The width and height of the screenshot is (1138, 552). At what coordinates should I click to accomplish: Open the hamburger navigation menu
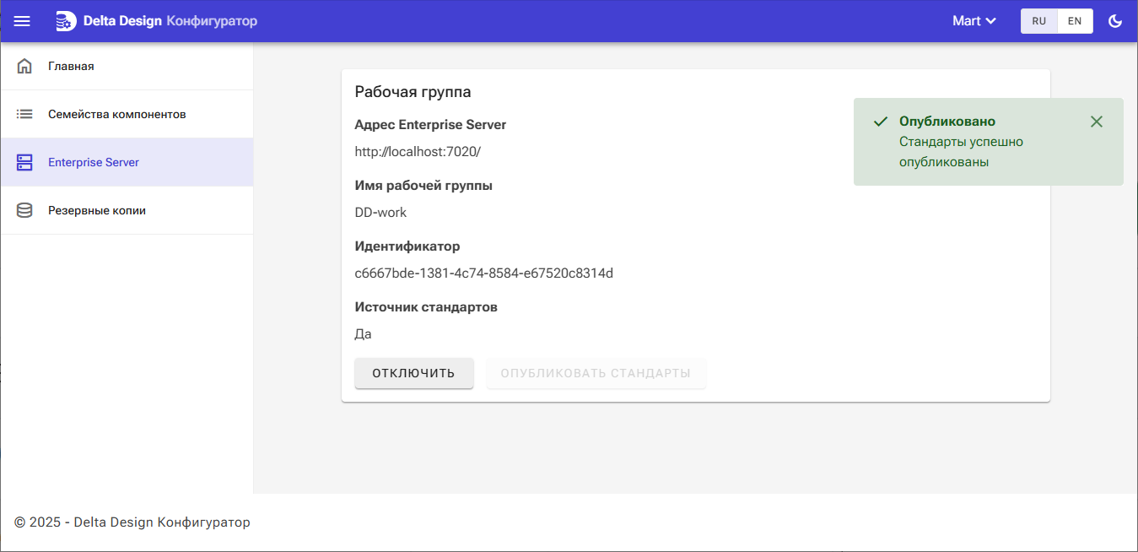[22, 21]
